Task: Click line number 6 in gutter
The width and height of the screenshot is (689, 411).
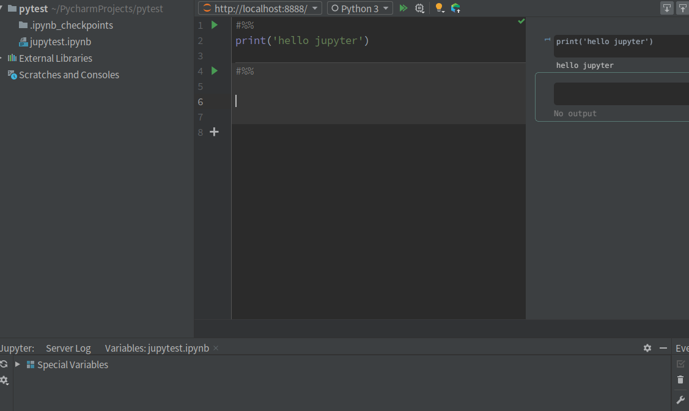Action: (x=201, y=102)
